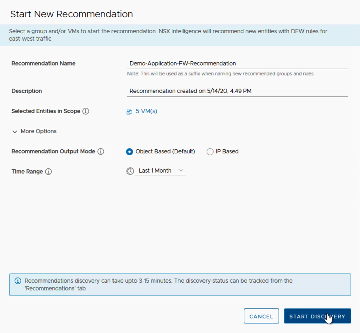Collapse the More Options section
This screenshot has width=360, height=333.
(x=34, y=131)
